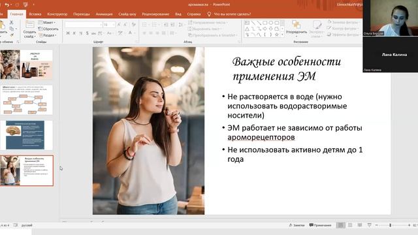This screenshot has height=235, width=418.
Task: Open the Слайд-шоу ribbon tab
Action: (x=127, y=14)
